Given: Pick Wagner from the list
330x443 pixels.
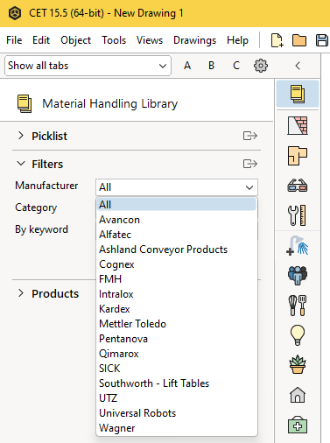Looking at the screenshot, I should (177, 428).
